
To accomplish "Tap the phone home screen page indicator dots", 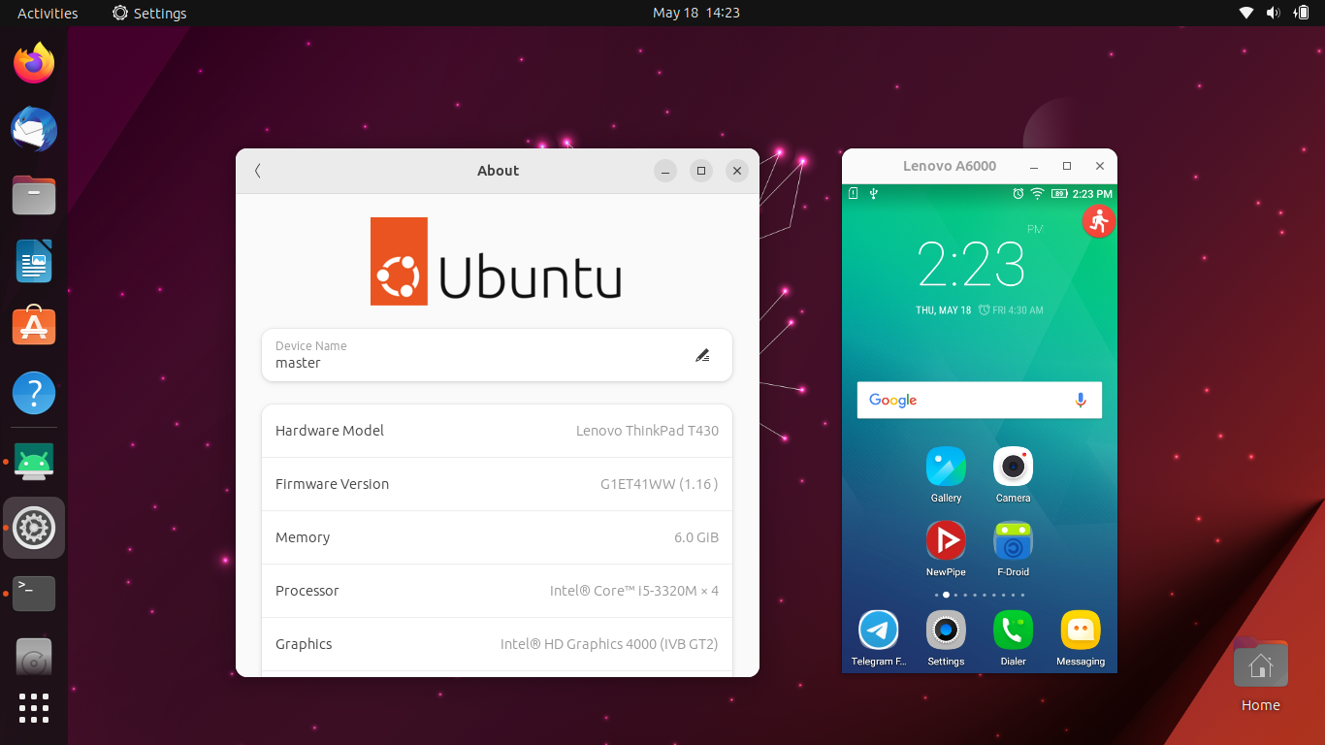I will click(980, 595).
